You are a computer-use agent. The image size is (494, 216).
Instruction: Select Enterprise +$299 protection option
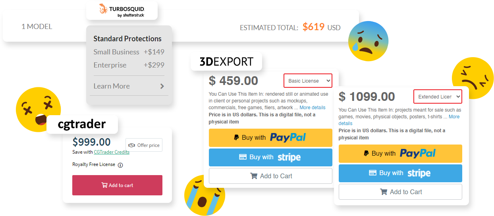click(129, 65)
